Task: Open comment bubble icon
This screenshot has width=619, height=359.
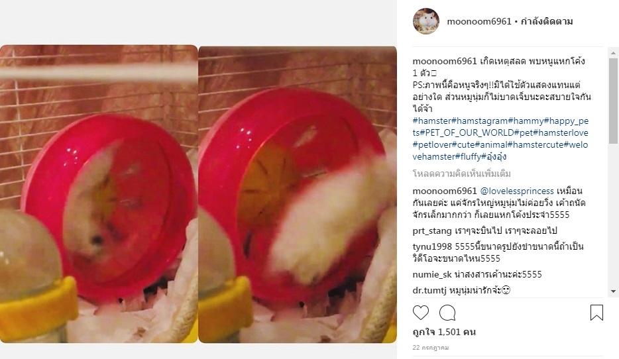Action: click(x=447, y=313)
